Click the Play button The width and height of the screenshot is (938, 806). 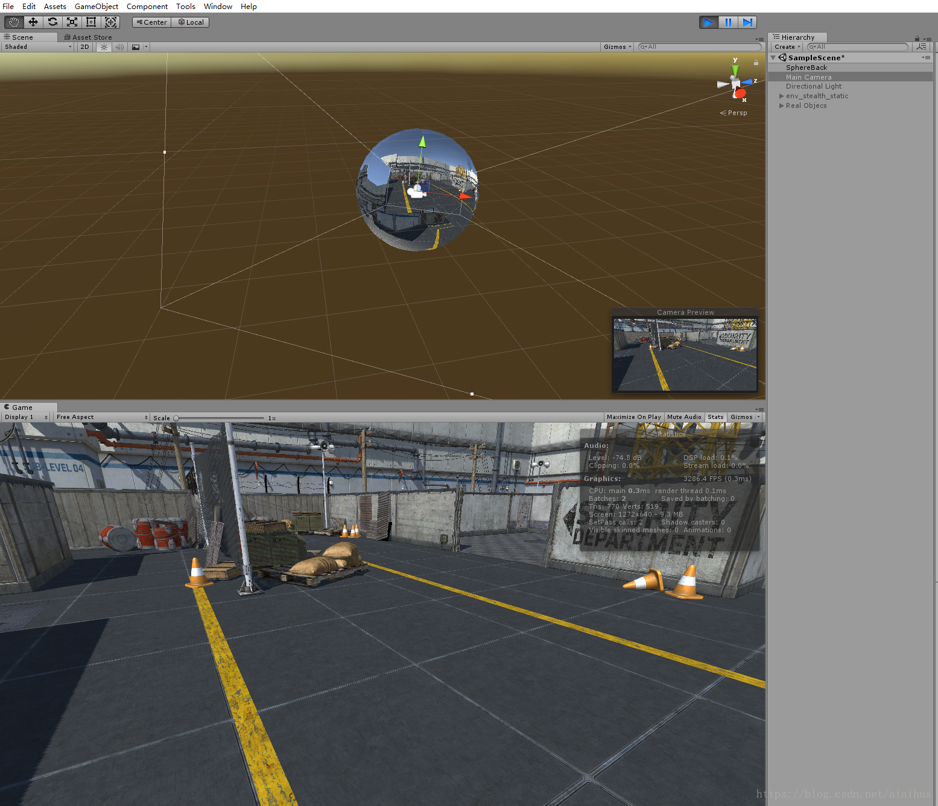point(709,22)
